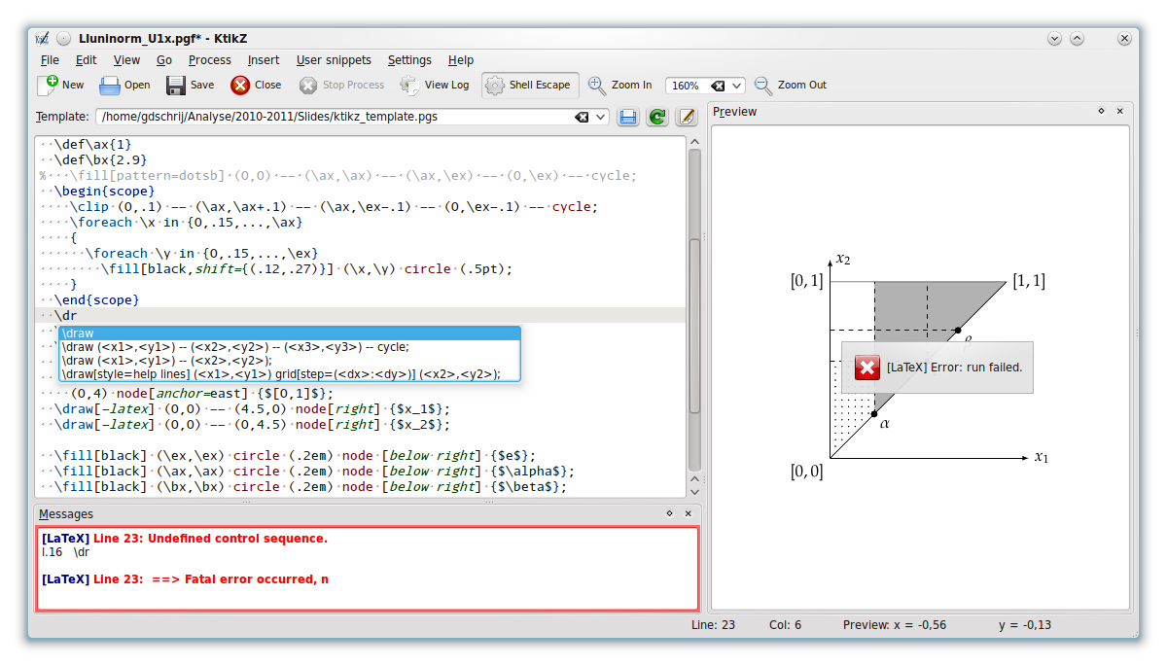
Task: Open the Process menu
Action: [x=209, y=59]
